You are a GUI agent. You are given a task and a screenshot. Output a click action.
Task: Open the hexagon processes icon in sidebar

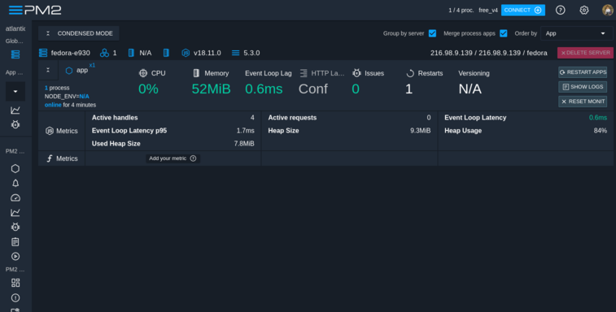pos(15,168)
